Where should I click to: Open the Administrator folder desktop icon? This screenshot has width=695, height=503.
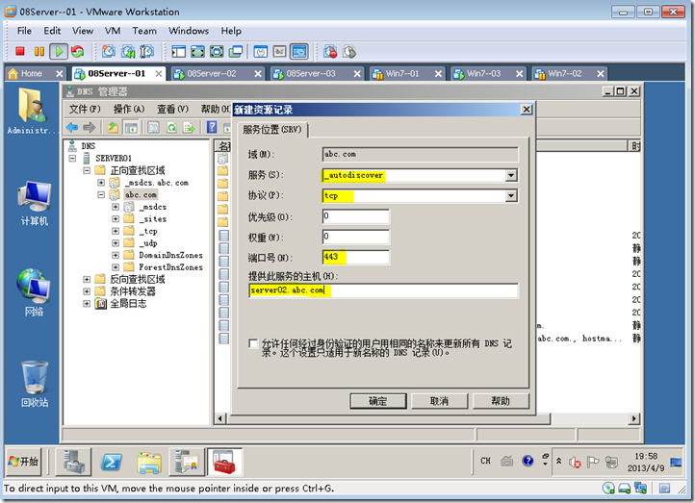pos(32,111)
